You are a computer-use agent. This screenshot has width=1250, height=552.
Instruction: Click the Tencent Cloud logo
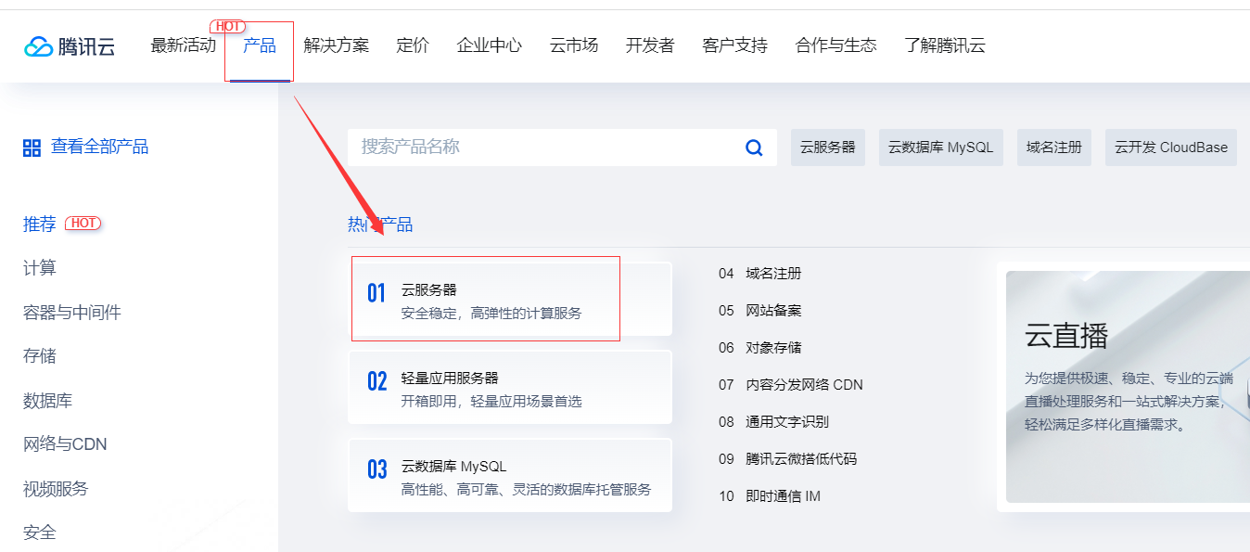70,46
